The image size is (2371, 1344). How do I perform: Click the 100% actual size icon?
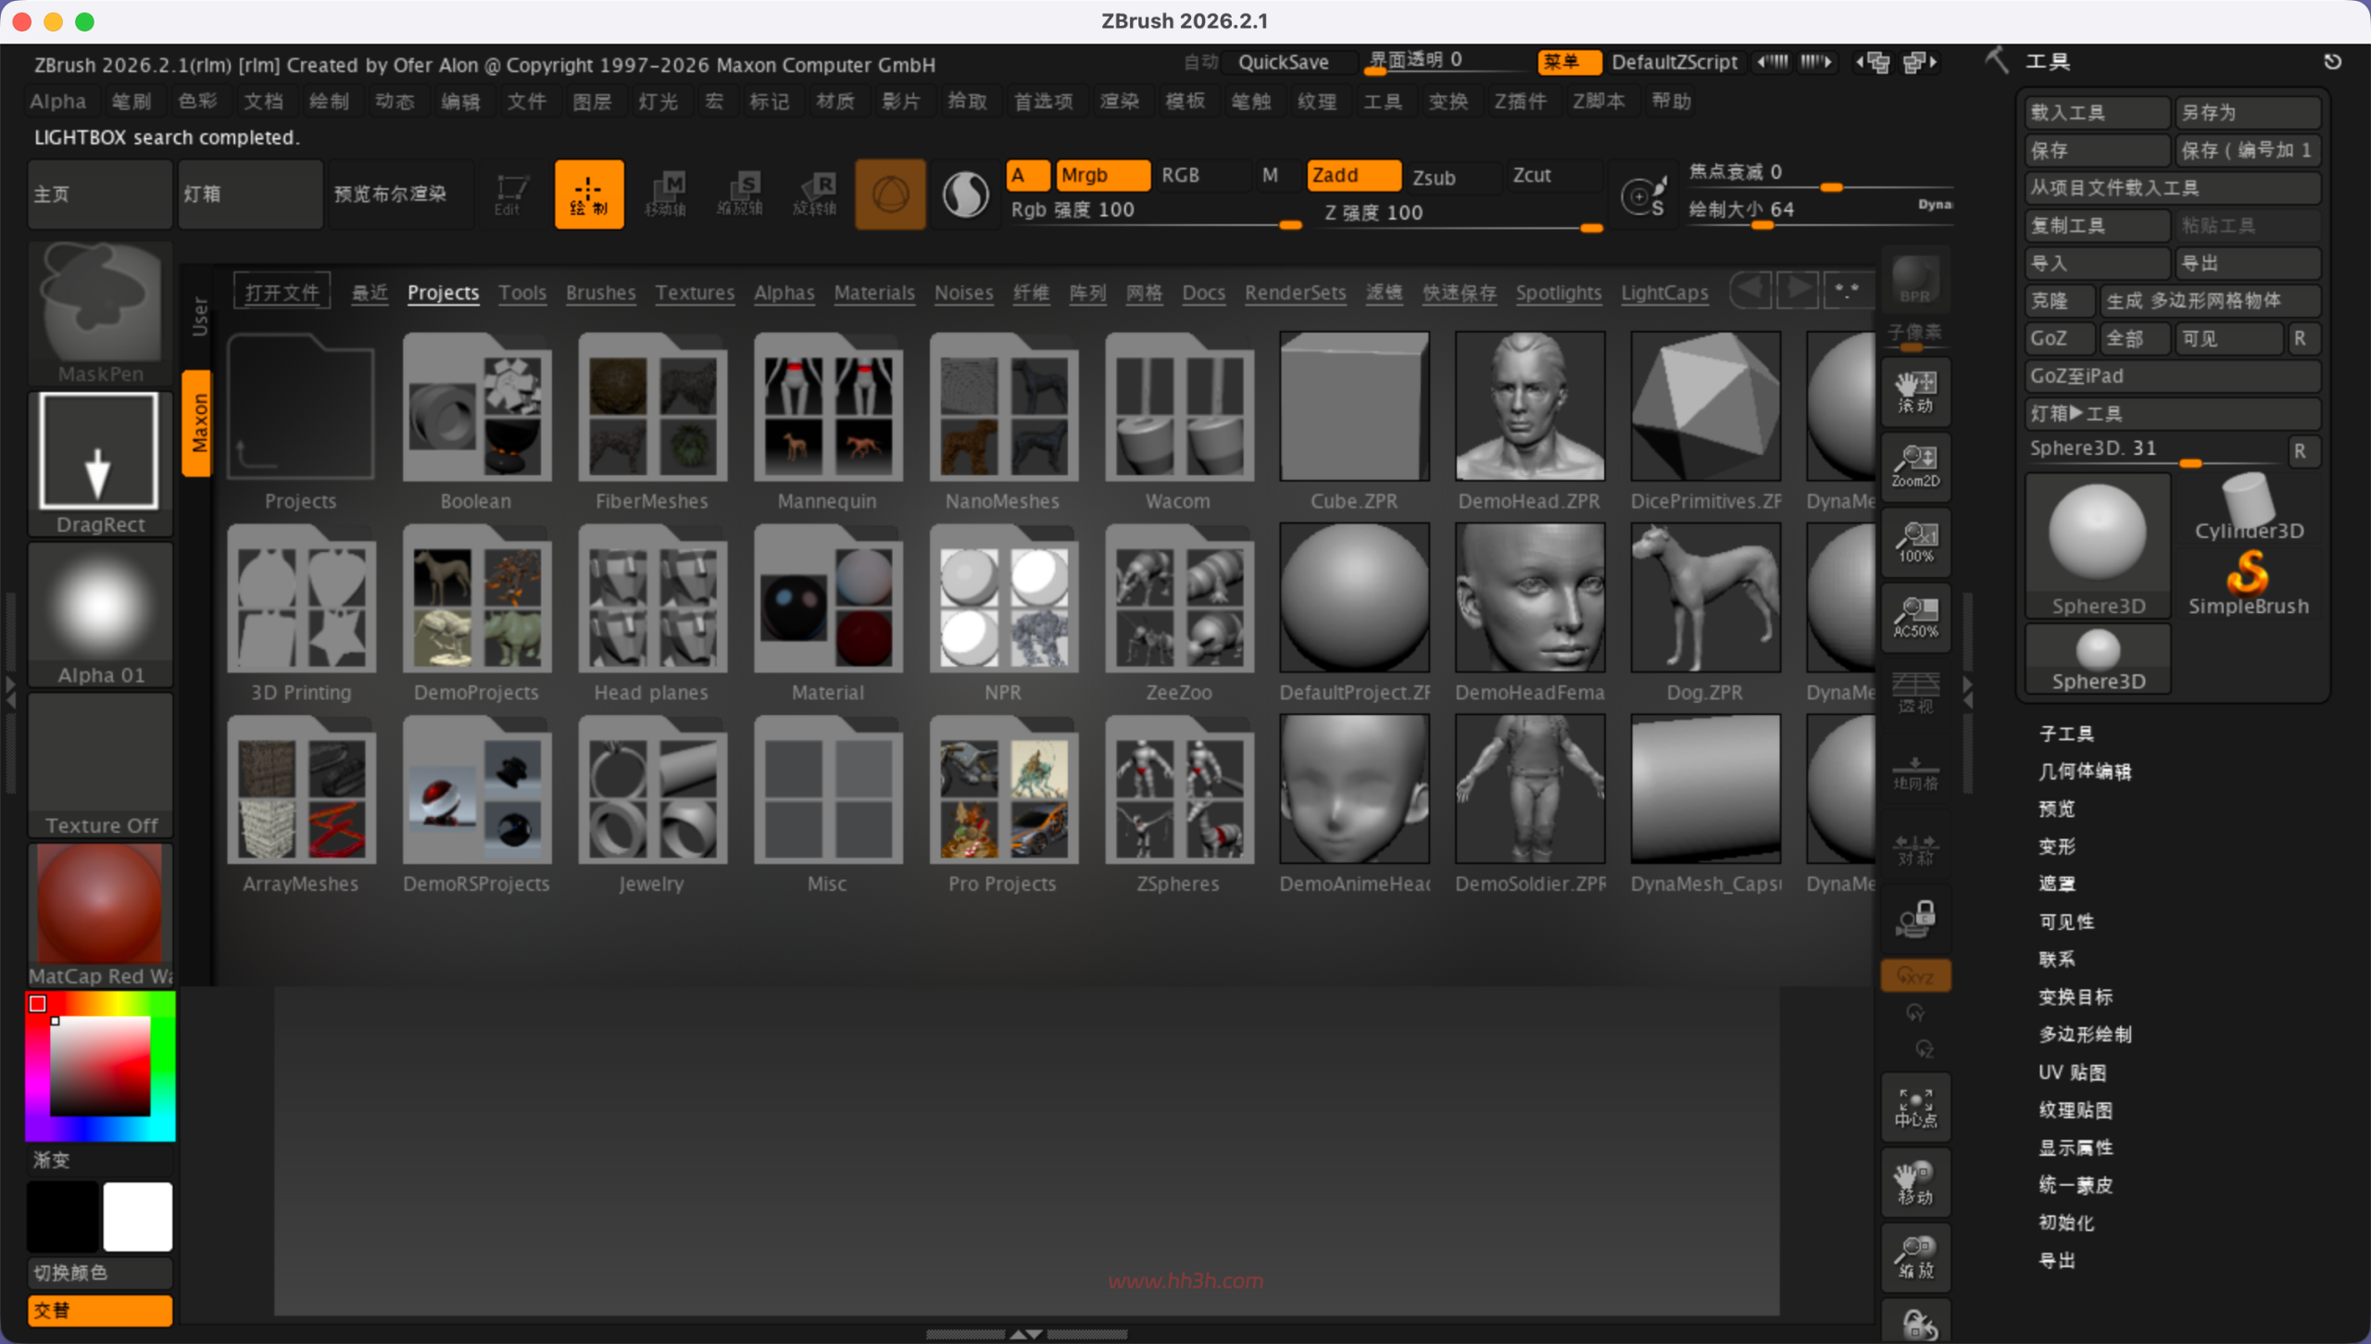pos(1915,542)
